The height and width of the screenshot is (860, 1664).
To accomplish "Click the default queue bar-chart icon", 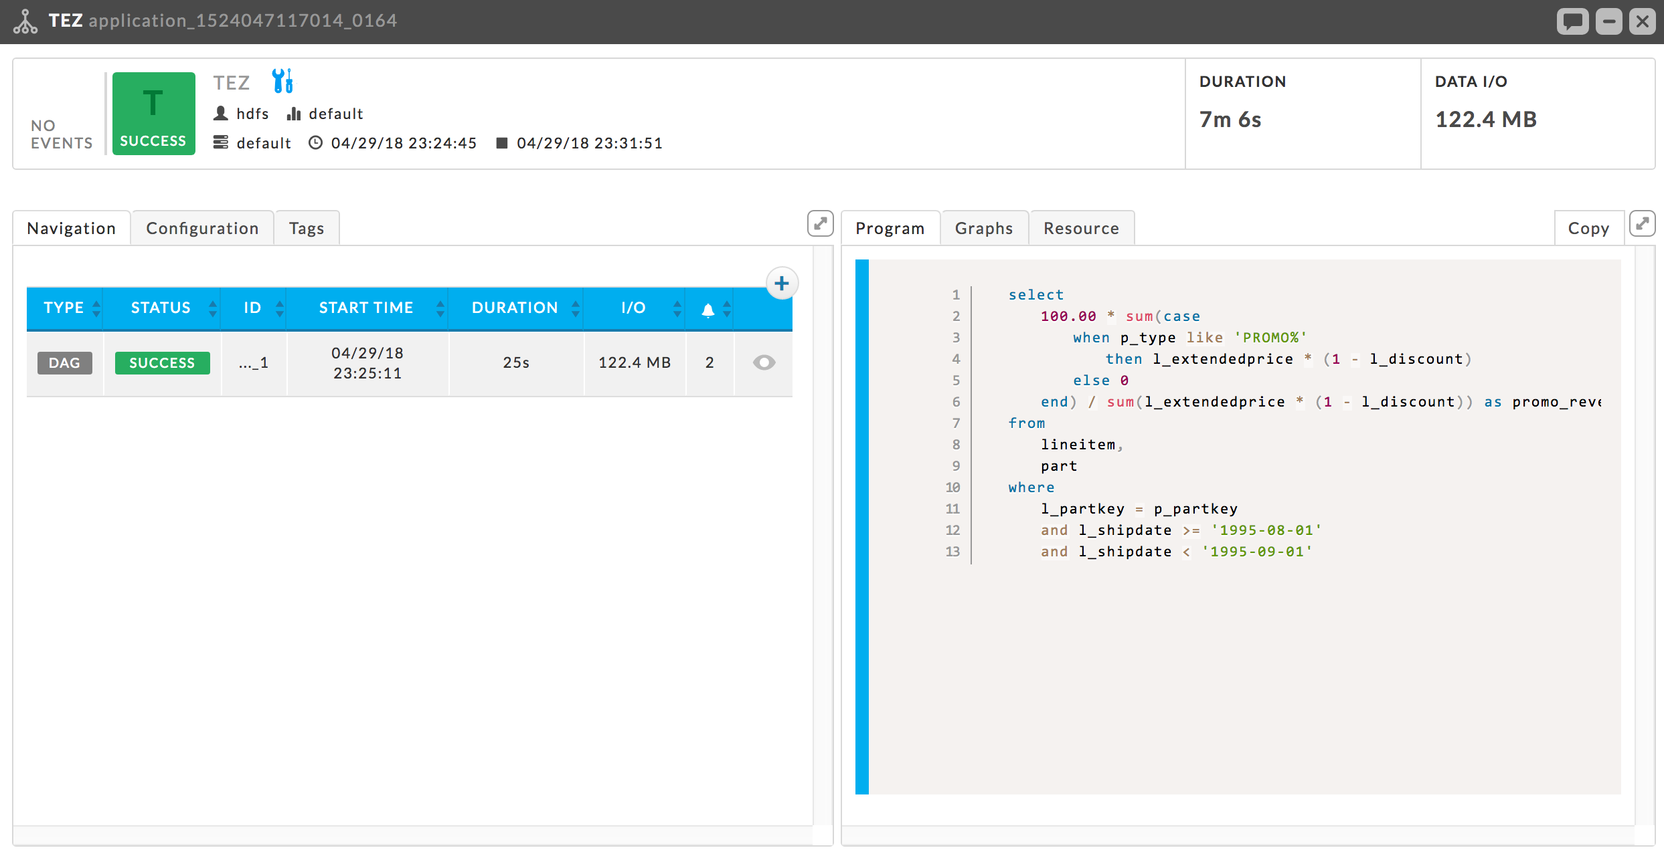I will (x=294, y=114).
